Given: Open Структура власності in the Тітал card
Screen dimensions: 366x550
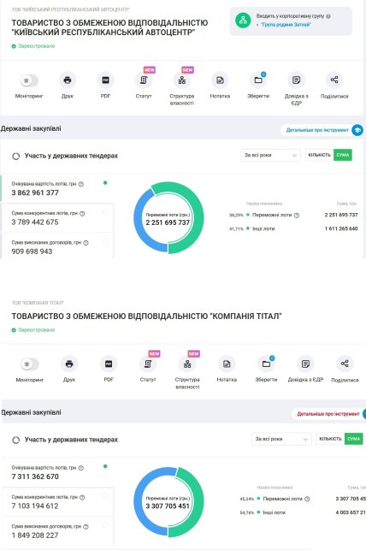Looking at the screenshot, I should [x=187, y=364].
